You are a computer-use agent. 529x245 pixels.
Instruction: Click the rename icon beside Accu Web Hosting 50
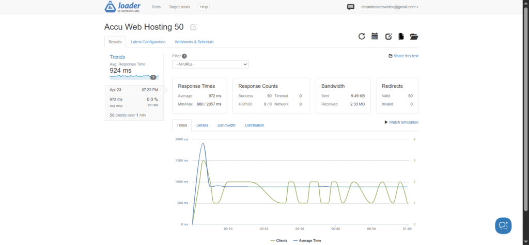point(193,27)
